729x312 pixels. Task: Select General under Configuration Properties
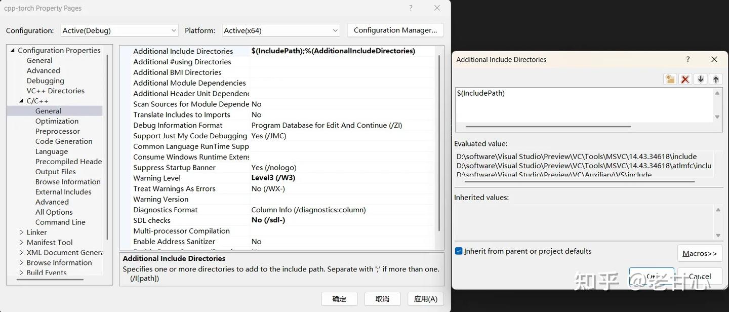39,60
